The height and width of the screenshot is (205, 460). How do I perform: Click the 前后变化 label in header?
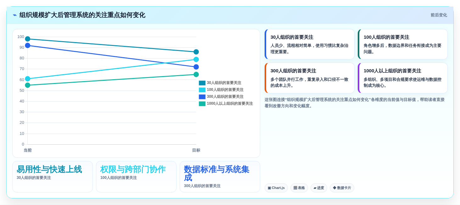point(439,15)
